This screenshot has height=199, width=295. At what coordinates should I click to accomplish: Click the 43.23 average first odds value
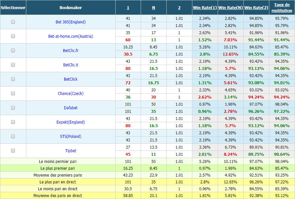point(128,175)
